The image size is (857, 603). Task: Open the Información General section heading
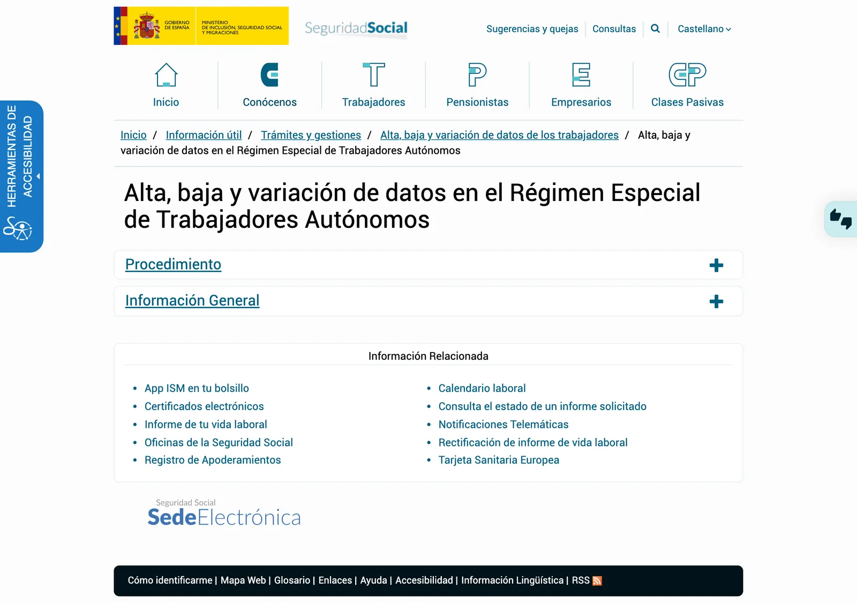tap(192, 301)
